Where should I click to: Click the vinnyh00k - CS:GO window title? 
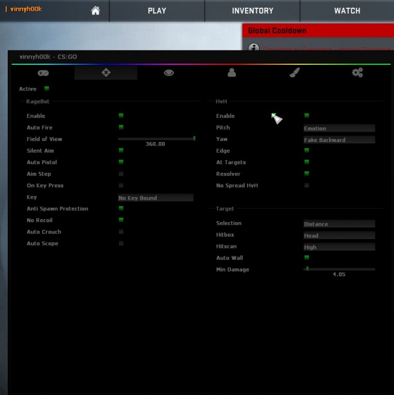coord(48,57)
